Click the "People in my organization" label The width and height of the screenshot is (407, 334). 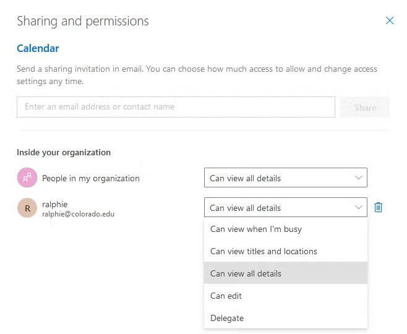pos(91,178)
